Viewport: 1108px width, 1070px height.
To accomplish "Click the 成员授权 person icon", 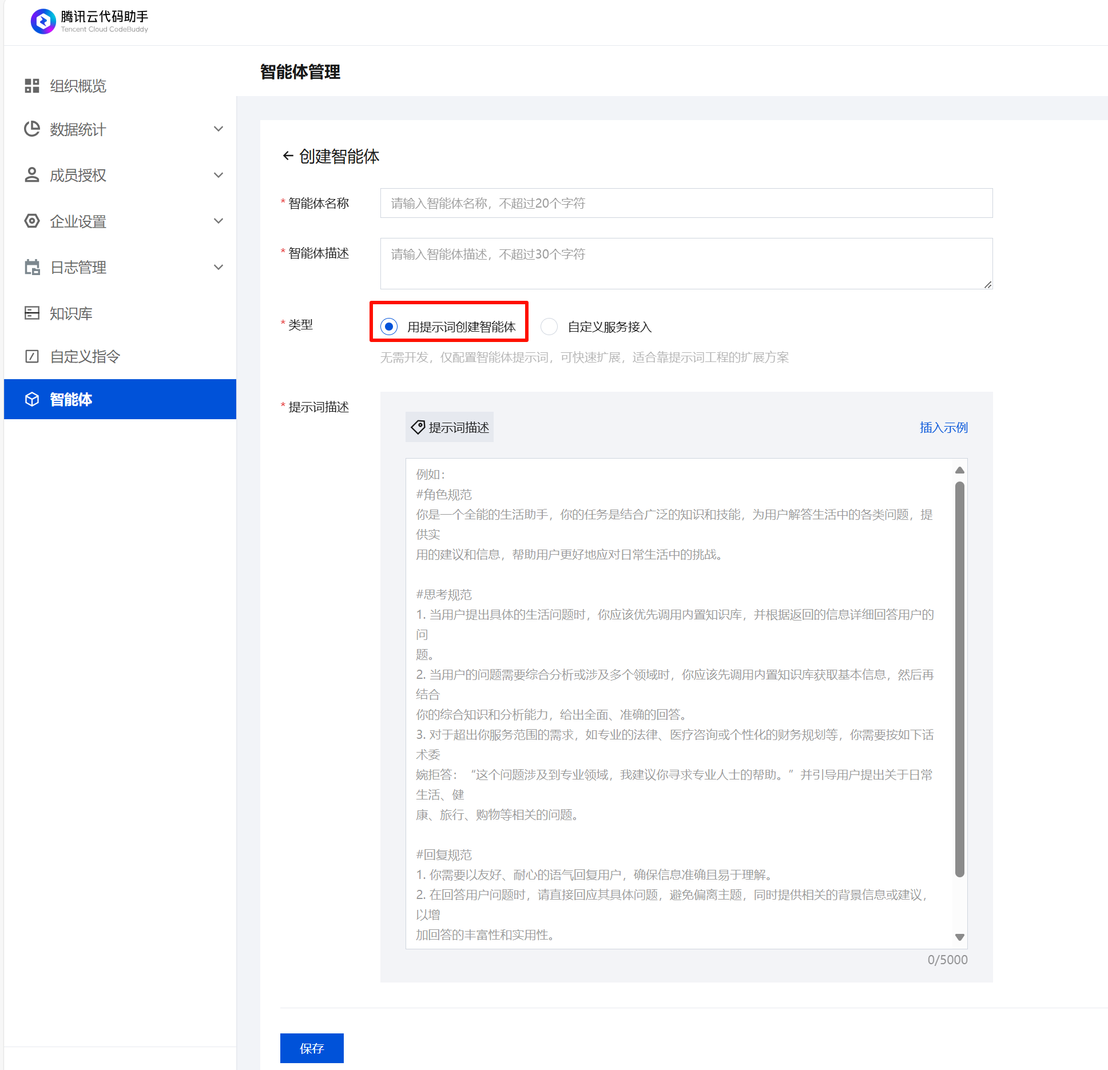I will click(x=32, y=175).
